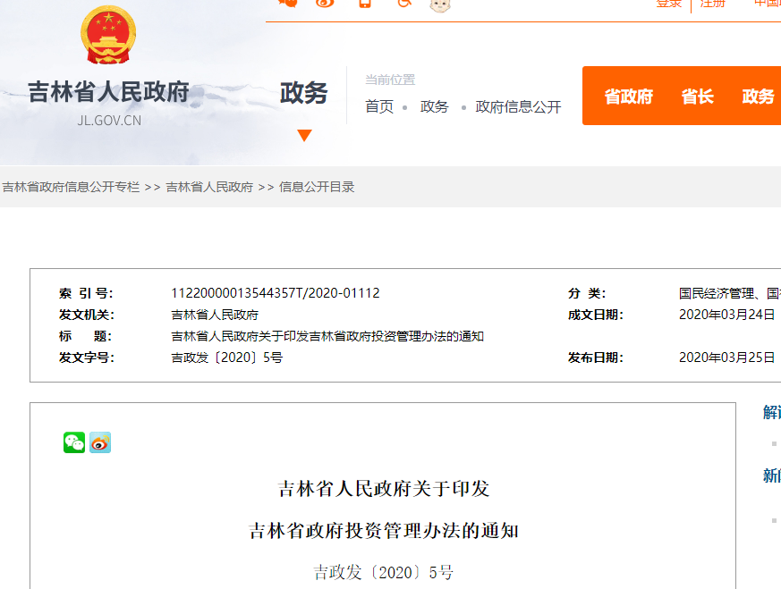The image size is (781, 589).
Task: Click the accessibility mode icon
Action: pyautogui.click(x=403, y=5)
